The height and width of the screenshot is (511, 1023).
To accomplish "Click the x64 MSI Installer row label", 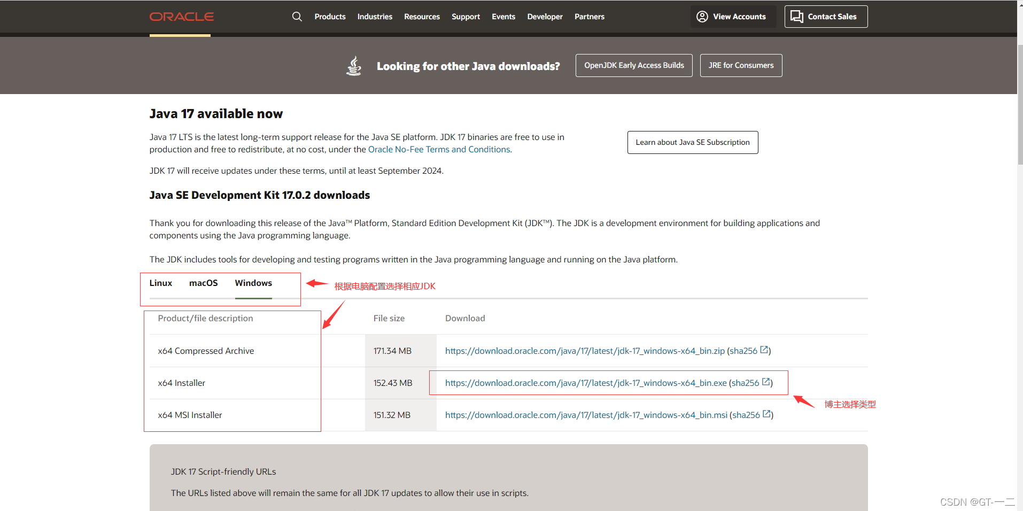I will (x=190, y=415).
